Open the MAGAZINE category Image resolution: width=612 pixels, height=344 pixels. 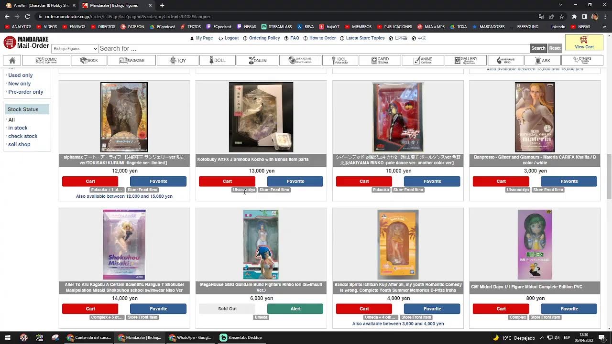pyautogui.click(x=131, y=60)
